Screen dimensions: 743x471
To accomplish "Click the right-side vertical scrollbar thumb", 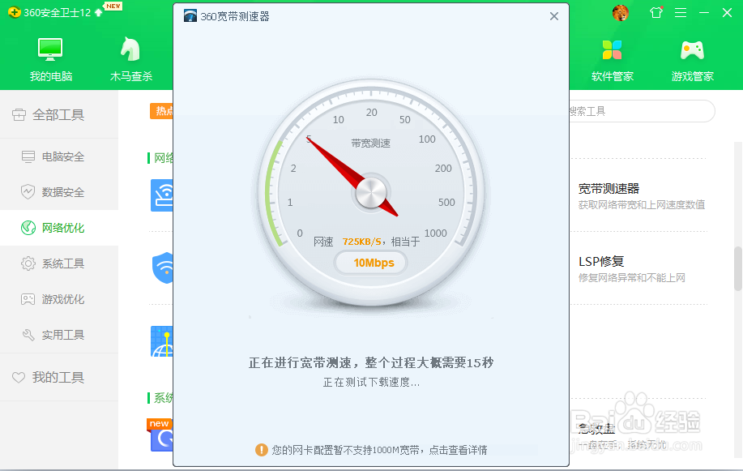I will point(738,268).
